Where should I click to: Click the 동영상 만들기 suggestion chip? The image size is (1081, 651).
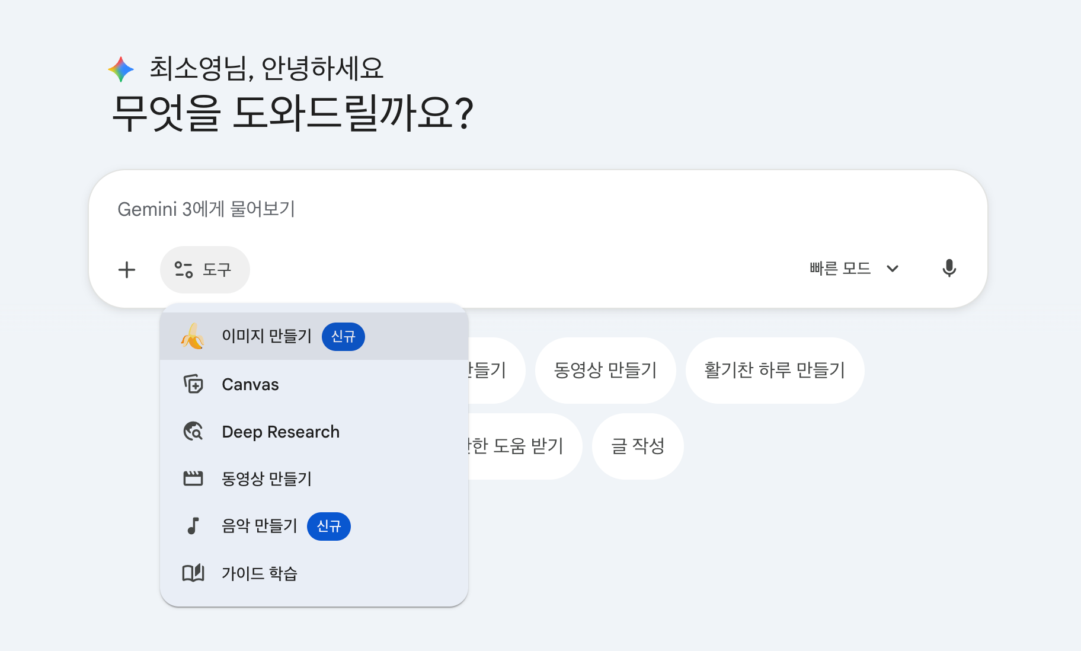click(605, 370)
